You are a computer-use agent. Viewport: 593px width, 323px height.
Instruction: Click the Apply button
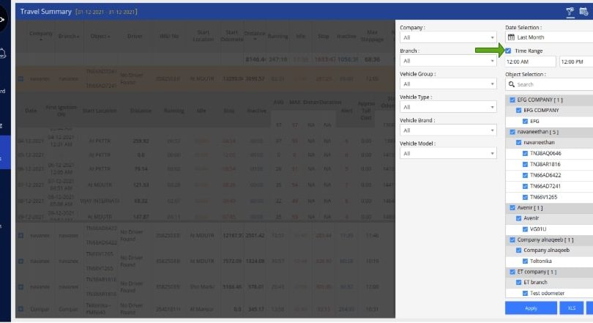point(531,308)
